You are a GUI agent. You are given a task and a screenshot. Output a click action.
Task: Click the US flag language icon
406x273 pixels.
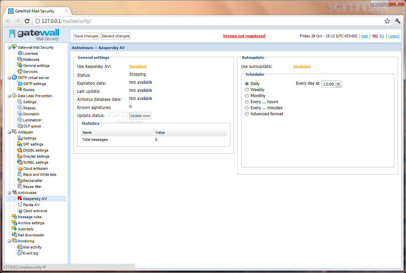pos(375,36)
